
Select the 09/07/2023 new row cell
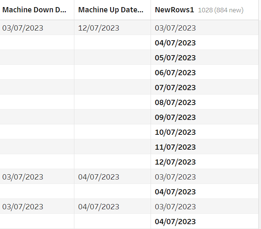click(175, 117)
